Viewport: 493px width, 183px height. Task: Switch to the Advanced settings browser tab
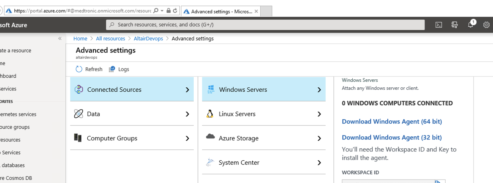(221, 12)
